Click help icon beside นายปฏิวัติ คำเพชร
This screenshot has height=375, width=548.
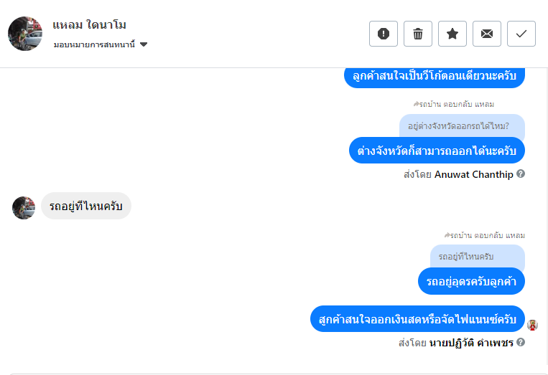tap(521, 342)
